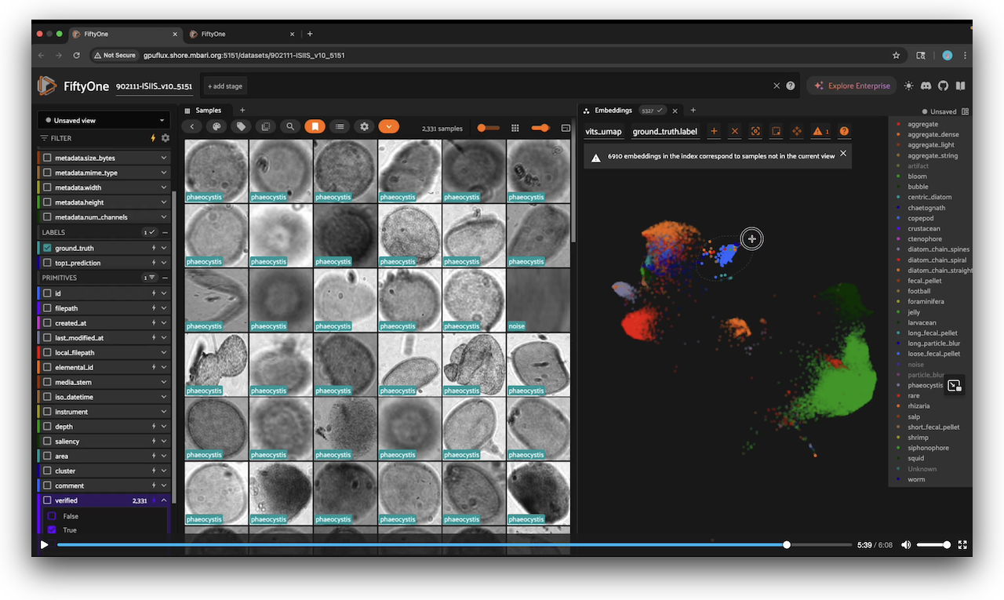Click the Explore Enterprise button
Screen dimensions: 1004x600
point(852,85)
